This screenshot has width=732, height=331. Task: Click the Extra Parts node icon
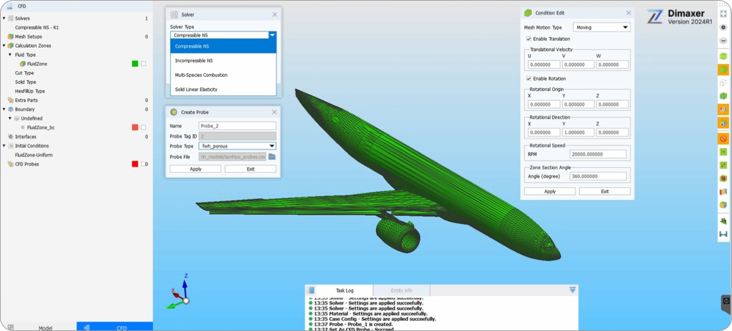coord(11,100)
